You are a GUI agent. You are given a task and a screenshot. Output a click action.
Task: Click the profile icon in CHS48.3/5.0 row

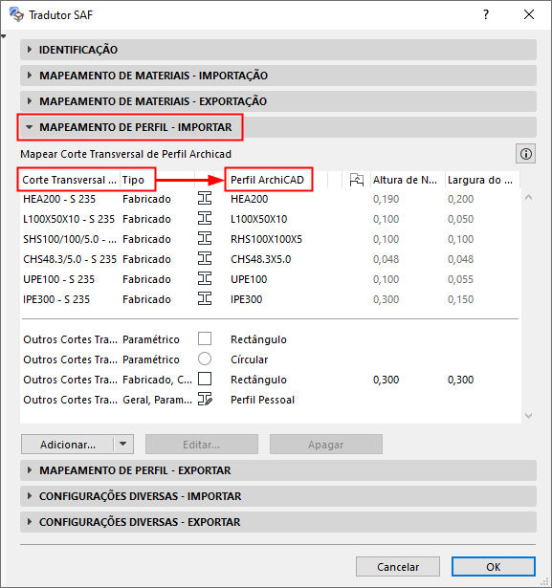205,259
